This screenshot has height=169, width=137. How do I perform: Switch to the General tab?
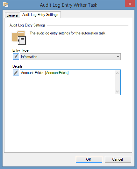[12, 15]
